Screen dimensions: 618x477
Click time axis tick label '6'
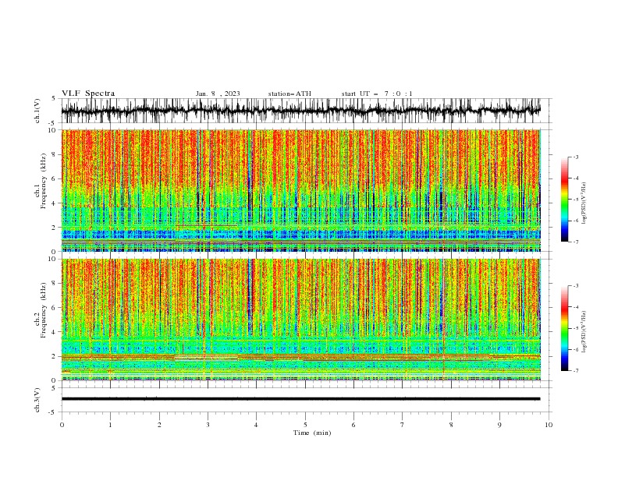point(353,425)
